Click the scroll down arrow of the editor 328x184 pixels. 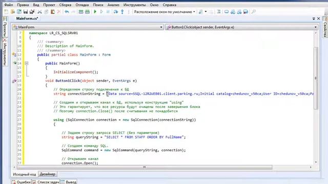pyautogui.click(x=316, y=163)
